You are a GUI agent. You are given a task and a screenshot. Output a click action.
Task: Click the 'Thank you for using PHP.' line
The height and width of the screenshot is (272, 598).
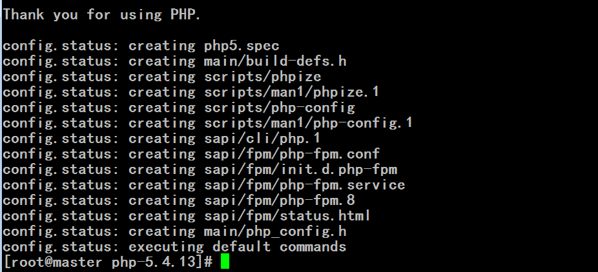click(x=102, y=15)
